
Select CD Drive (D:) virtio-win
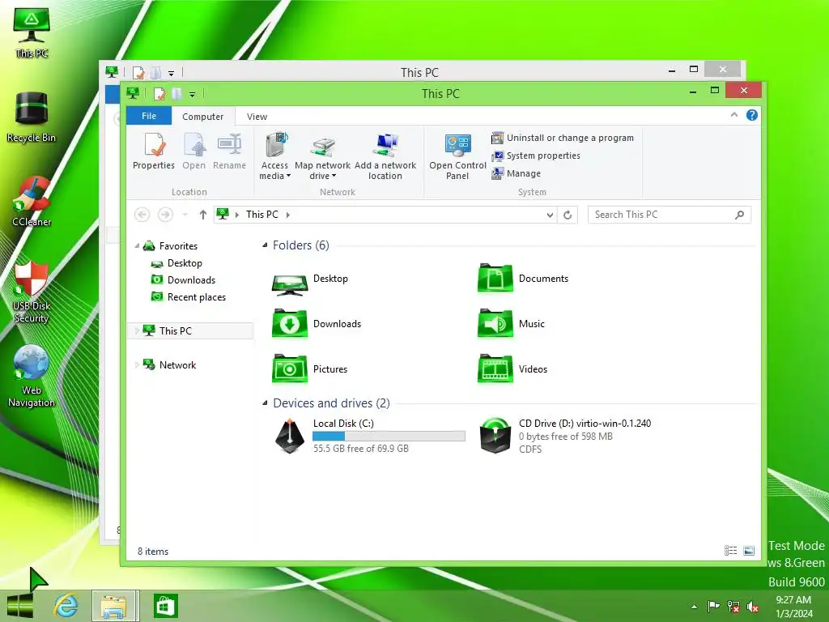[565, 436]
